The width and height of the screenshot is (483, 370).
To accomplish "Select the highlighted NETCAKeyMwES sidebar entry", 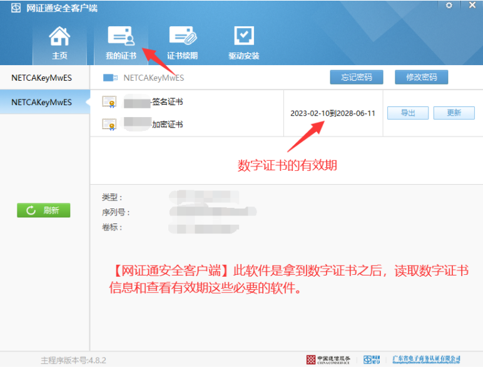I will point(42,102).
